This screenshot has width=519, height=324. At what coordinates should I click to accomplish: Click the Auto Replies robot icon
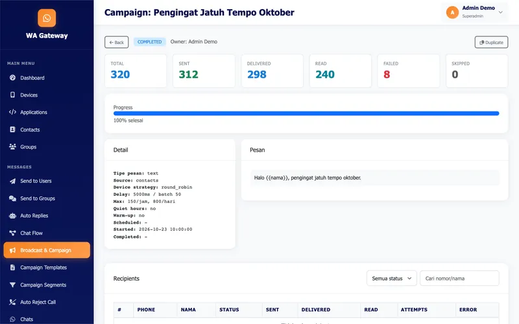(12, 216)
